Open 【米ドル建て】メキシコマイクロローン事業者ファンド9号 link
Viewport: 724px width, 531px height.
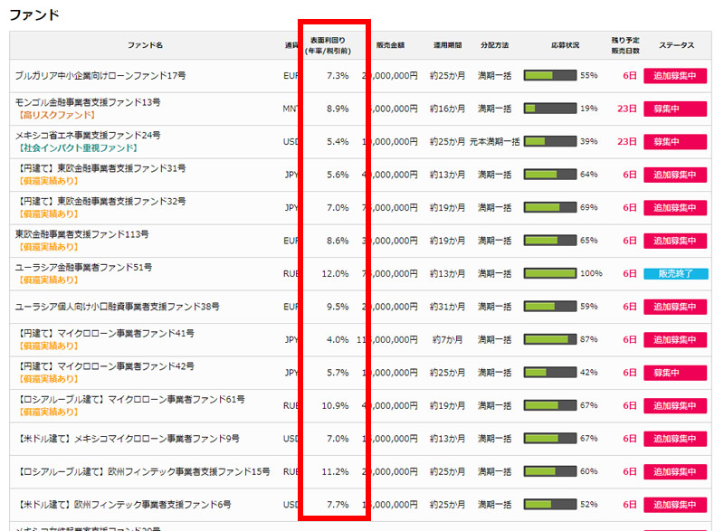(x=127, y=439)
